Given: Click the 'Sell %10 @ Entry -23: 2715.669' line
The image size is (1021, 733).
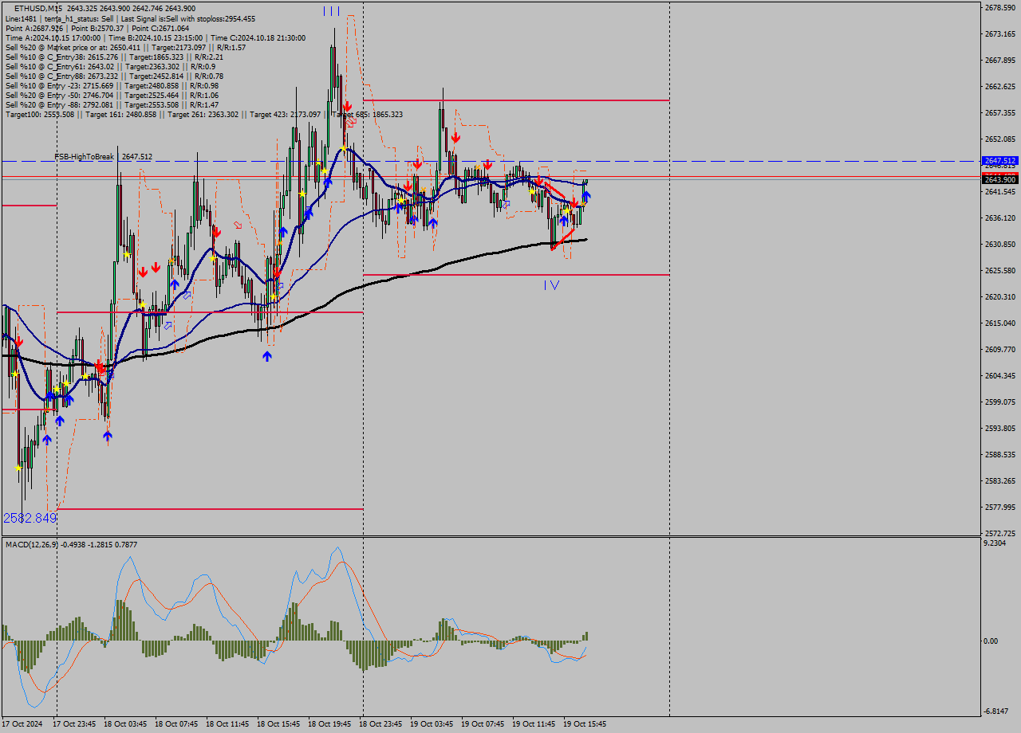Looking at the screenshot, I should tap(112, 85).
